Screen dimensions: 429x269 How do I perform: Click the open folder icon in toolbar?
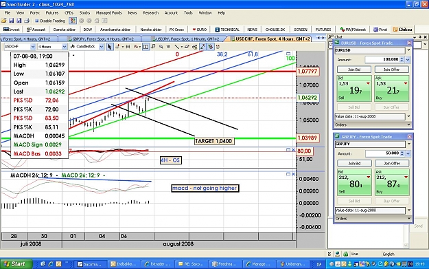pyautogui.click(x=3, y=21)
